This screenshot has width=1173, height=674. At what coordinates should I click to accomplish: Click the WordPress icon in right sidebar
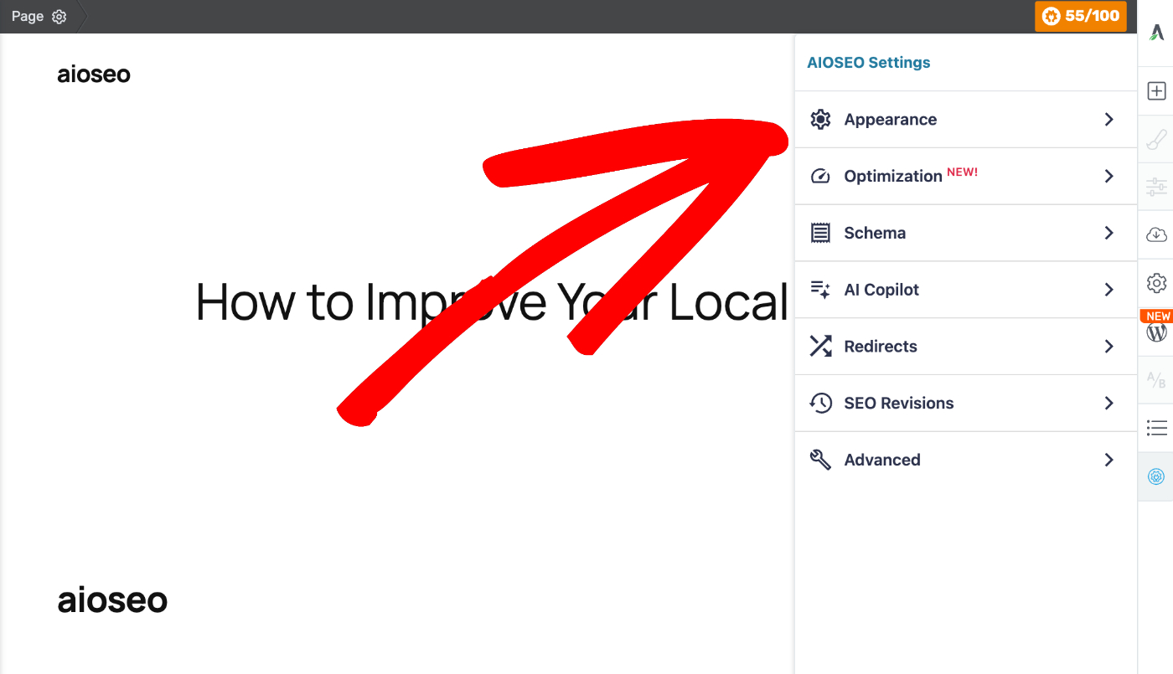point(1156,332)
